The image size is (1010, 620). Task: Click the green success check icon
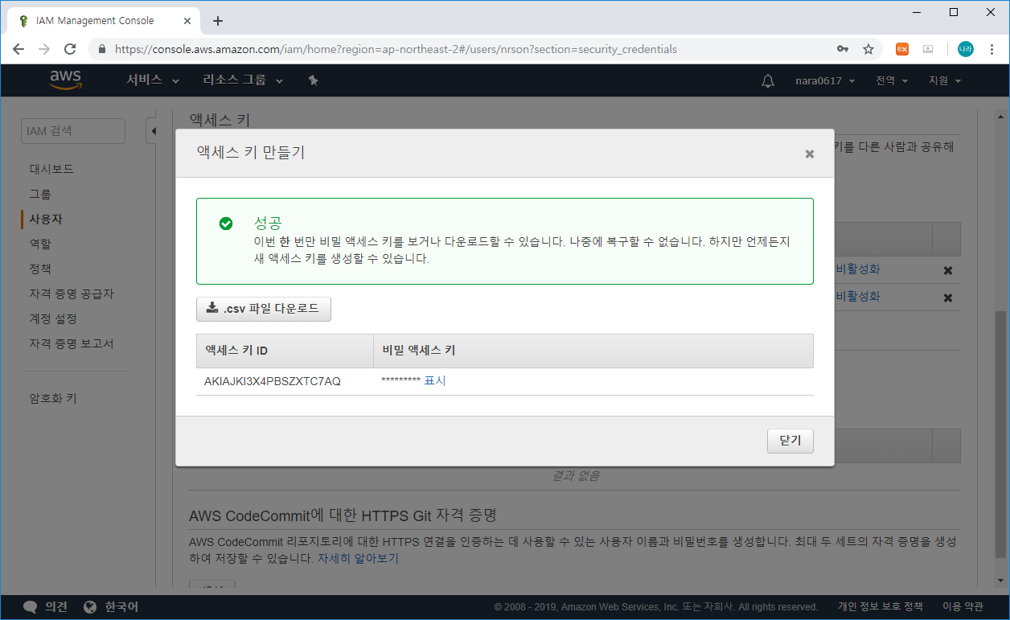coord(226,224)
